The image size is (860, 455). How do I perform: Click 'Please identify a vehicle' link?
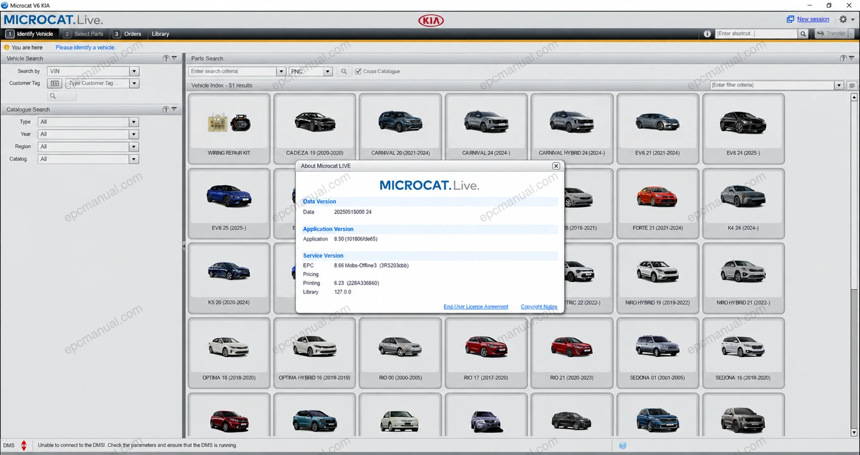pyautogui.click(x=86, y=48)
